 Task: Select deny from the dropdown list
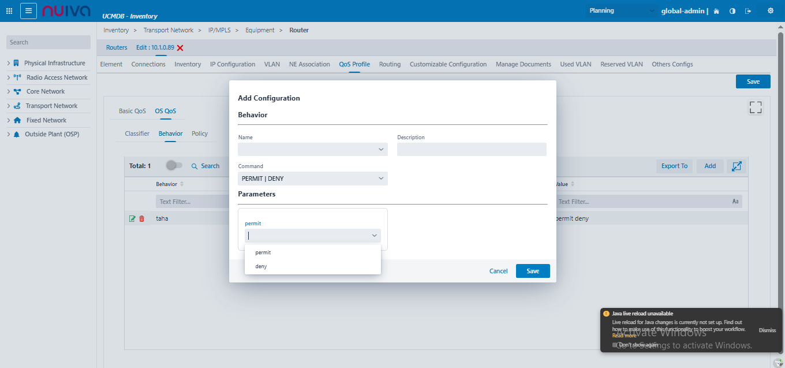(x=261, y=266)
